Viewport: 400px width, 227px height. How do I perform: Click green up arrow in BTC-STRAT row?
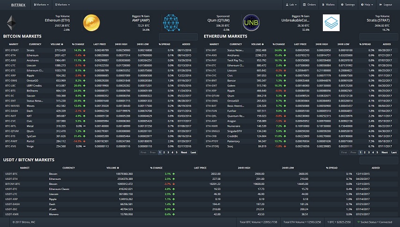coord(84,50)
